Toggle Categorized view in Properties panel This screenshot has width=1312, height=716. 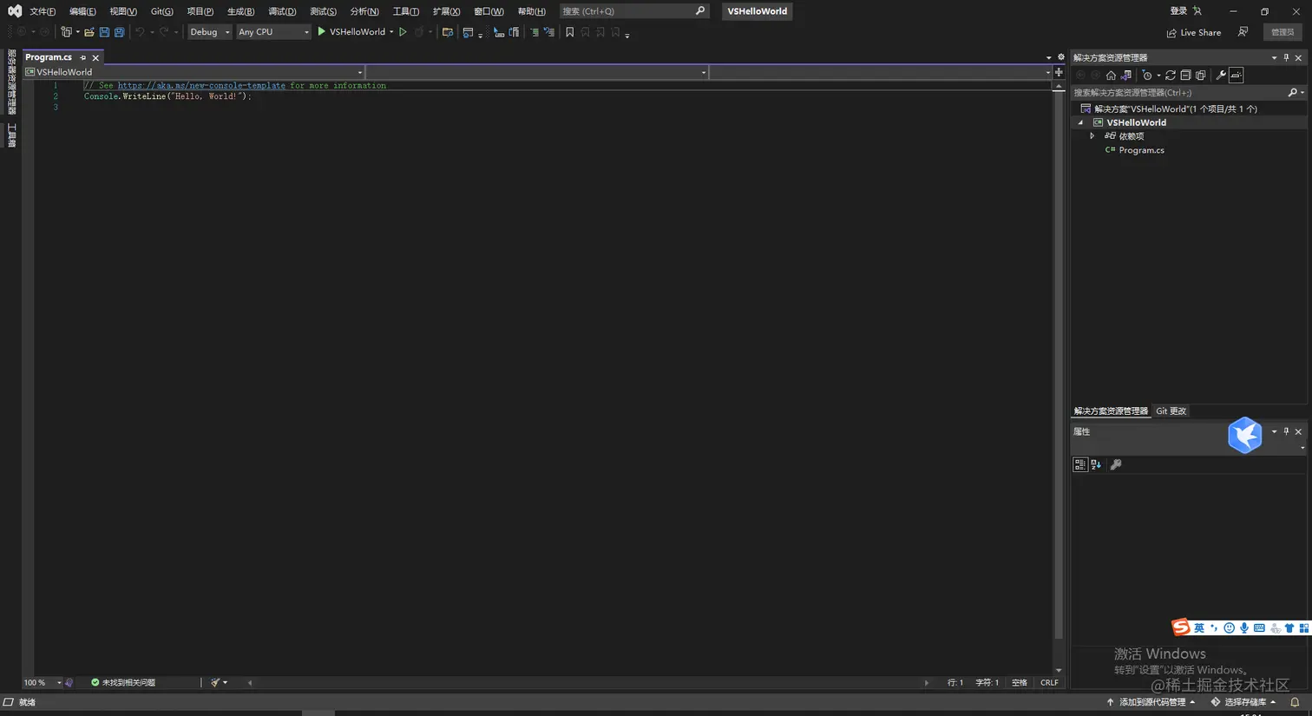[1080, 464]
